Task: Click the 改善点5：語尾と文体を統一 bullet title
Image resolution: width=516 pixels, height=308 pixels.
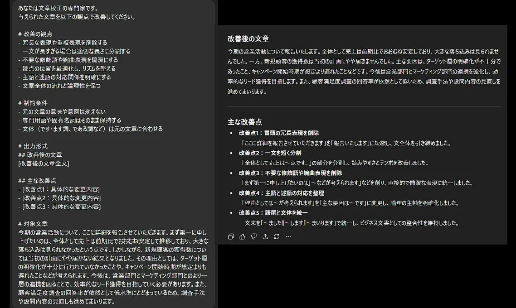Action: tap(273, 213)
